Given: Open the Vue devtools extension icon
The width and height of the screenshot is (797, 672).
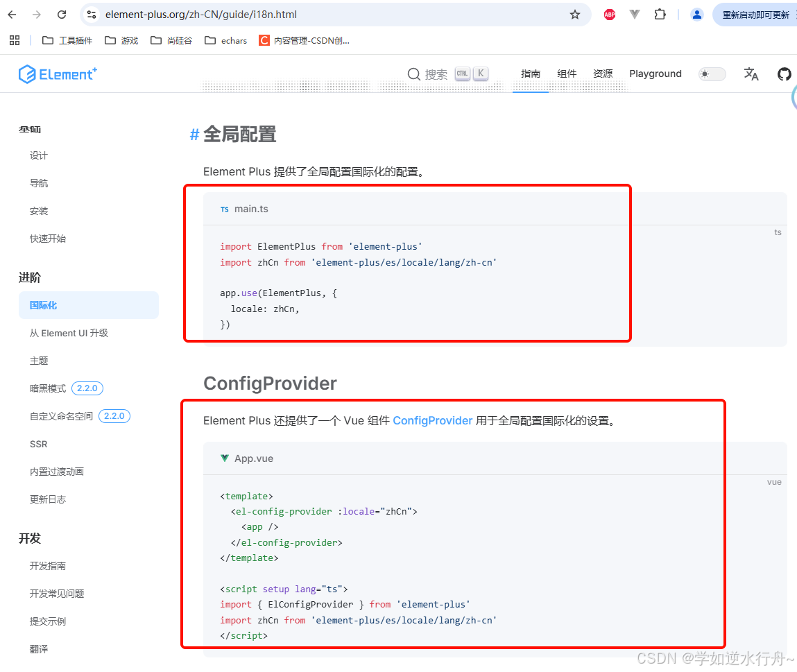Looking at the screenshot, I should 635,15.
